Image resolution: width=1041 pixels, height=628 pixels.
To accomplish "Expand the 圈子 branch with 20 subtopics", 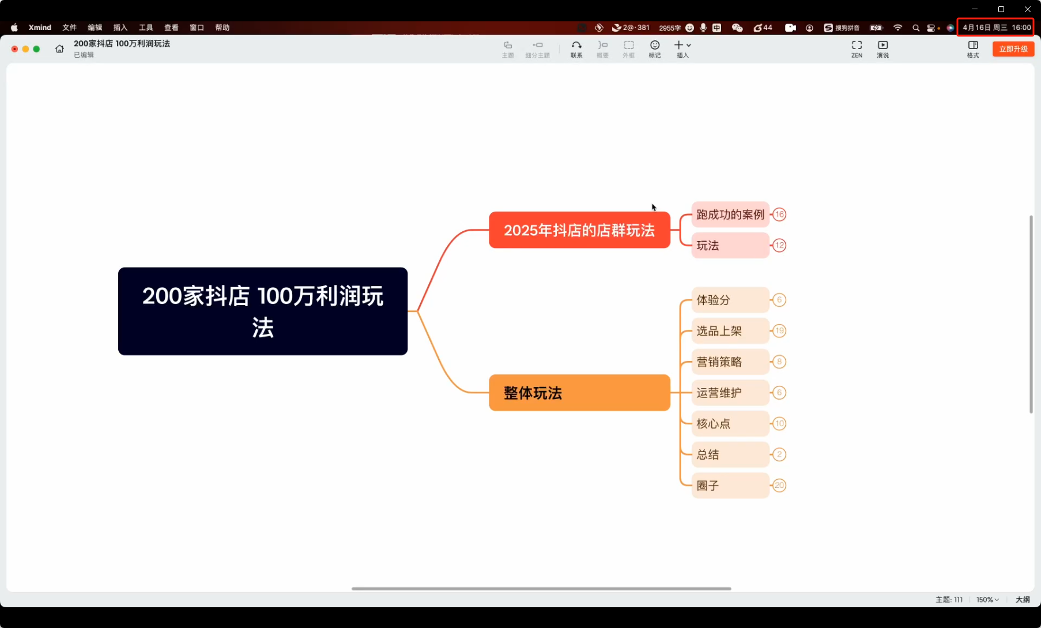I will (x=779, y=486).
